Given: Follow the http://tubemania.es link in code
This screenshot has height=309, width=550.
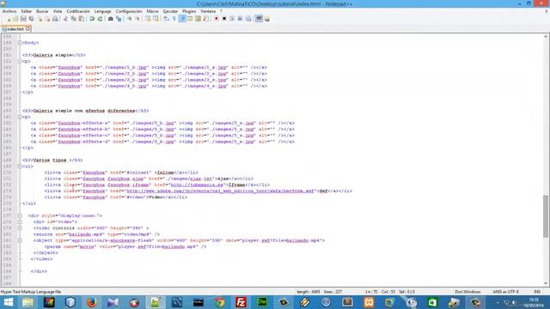Looking at the screenshot, I should point(197,185).
